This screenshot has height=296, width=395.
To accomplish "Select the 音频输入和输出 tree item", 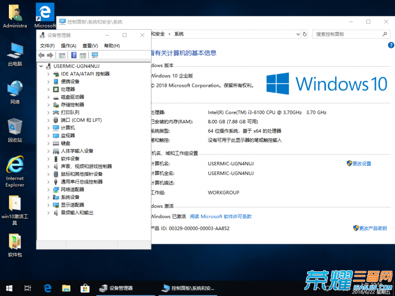I will tap(77, 213).
